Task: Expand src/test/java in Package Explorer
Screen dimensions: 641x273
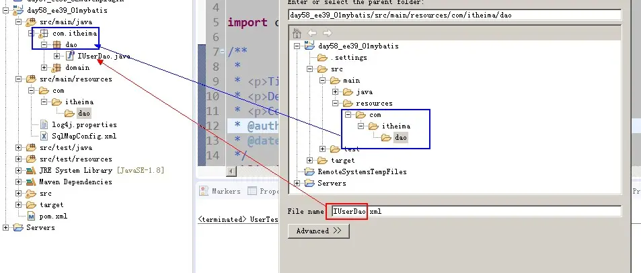Action: click(18, 147)
